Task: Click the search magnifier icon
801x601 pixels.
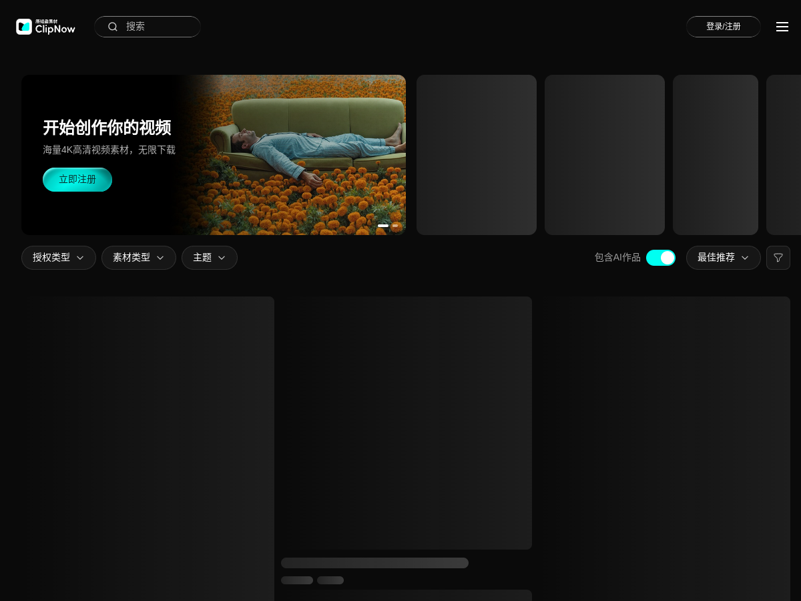Action: tap(113, 27)
